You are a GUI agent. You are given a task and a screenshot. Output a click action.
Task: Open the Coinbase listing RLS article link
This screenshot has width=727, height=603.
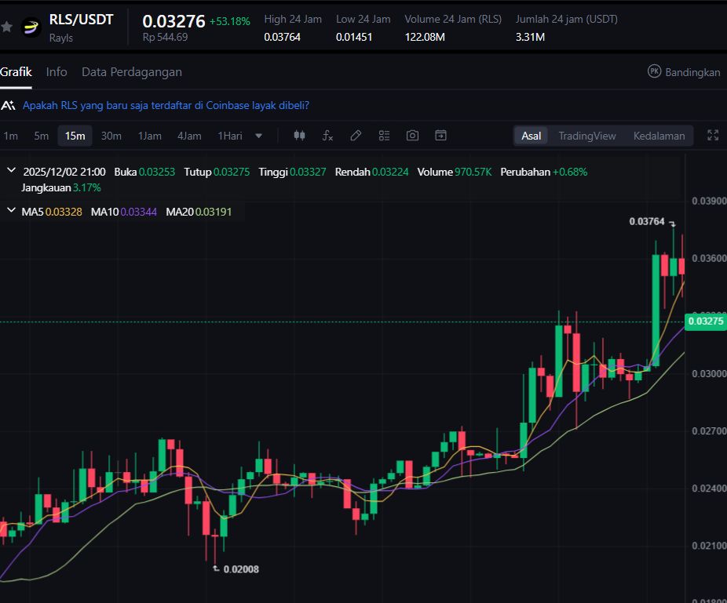166,105
